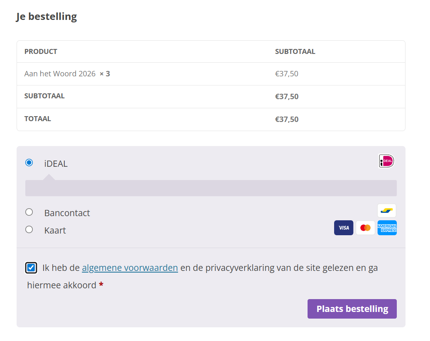Click the iDEAL description box
This screenshot has height=341, width=430.
click(x=211, y=188)
